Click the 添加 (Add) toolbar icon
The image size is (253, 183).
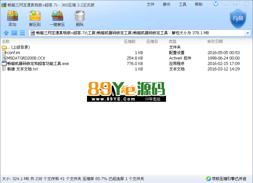(12, 16)
